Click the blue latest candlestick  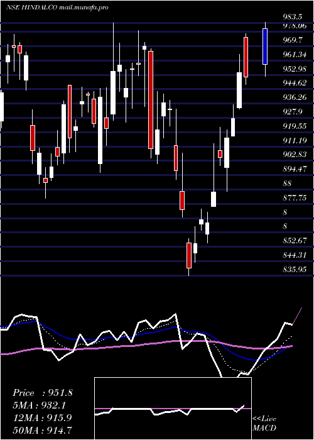pyautogui.click(x=265, y=47)
